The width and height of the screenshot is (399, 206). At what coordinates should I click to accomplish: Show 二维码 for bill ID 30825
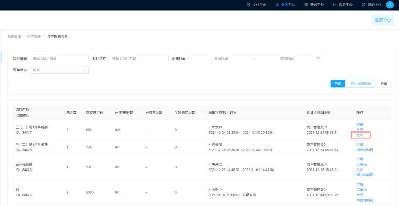[x=362, y=190]
